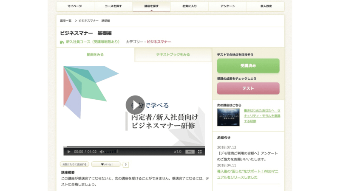This screenshot has width=340, height=191.
Task: Click 講座一覧 in the breadcrumb
Action: 66,20
